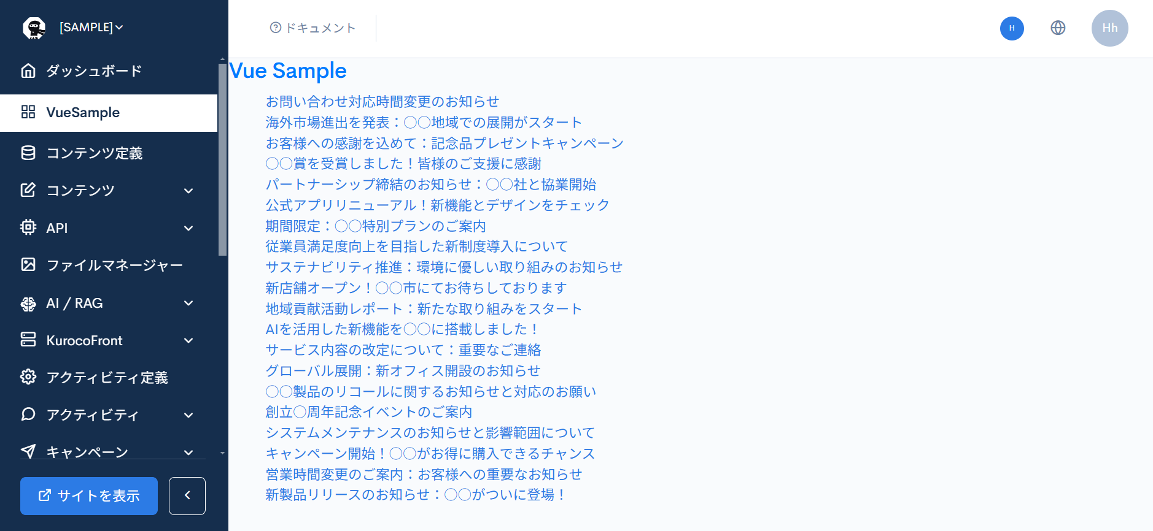Expand the コンテンツ submenu
The width and height of the screenshot is (1153, 531).
point(188,190)
